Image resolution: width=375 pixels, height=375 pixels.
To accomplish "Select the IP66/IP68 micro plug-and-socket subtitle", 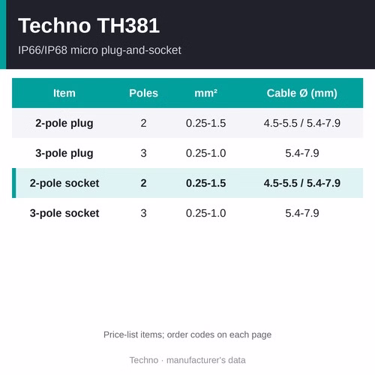I will pyautogui.click(x=100, y=50).
